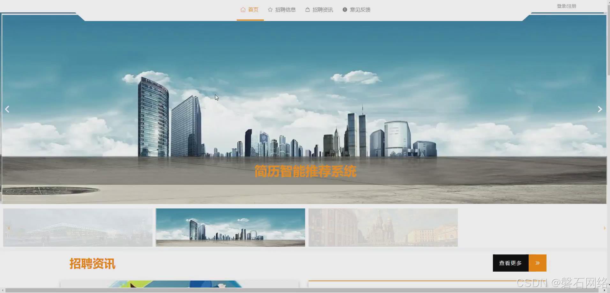Screen dimensions: 610x293
Task: Click the left chevron on the thumbnail strip
Action: 8,227
